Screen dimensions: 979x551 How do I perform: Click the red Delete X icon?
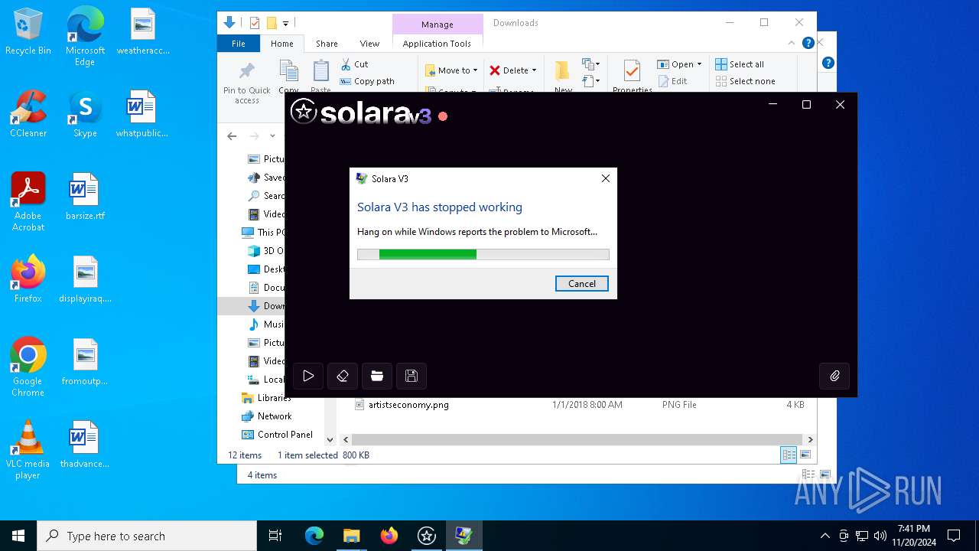[x=495, y=70]
